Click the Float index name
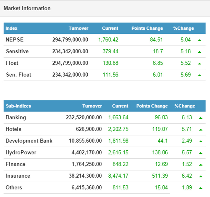 pyautogui.click(x=12, y=63)
